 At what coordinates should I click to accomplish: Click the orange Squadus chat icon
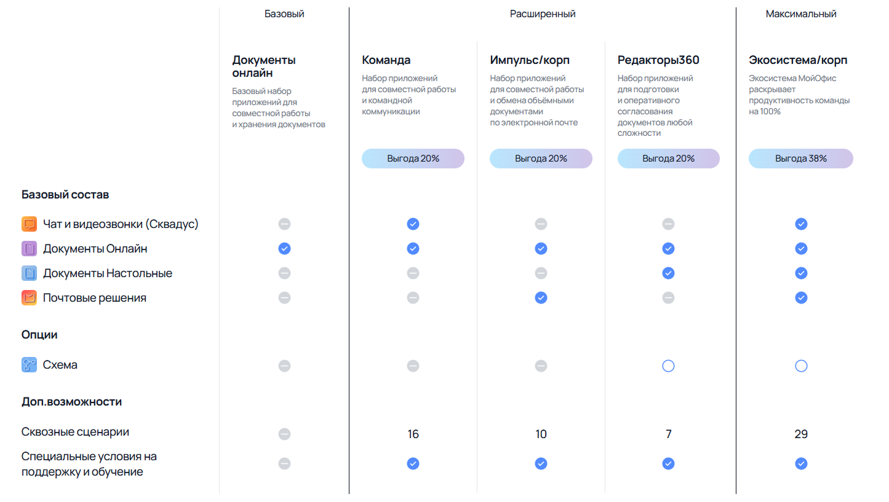point(29,224)
